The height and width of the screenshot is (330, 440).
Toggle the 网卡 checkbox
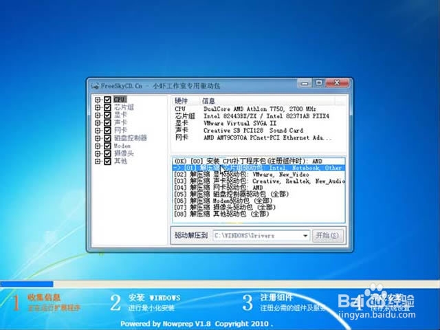pyautogui.click(x=107, y=131)
